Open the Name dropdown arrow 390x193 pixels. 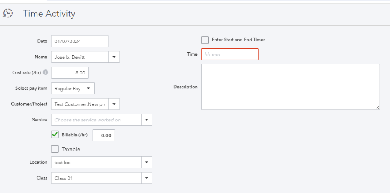[114, 57]
